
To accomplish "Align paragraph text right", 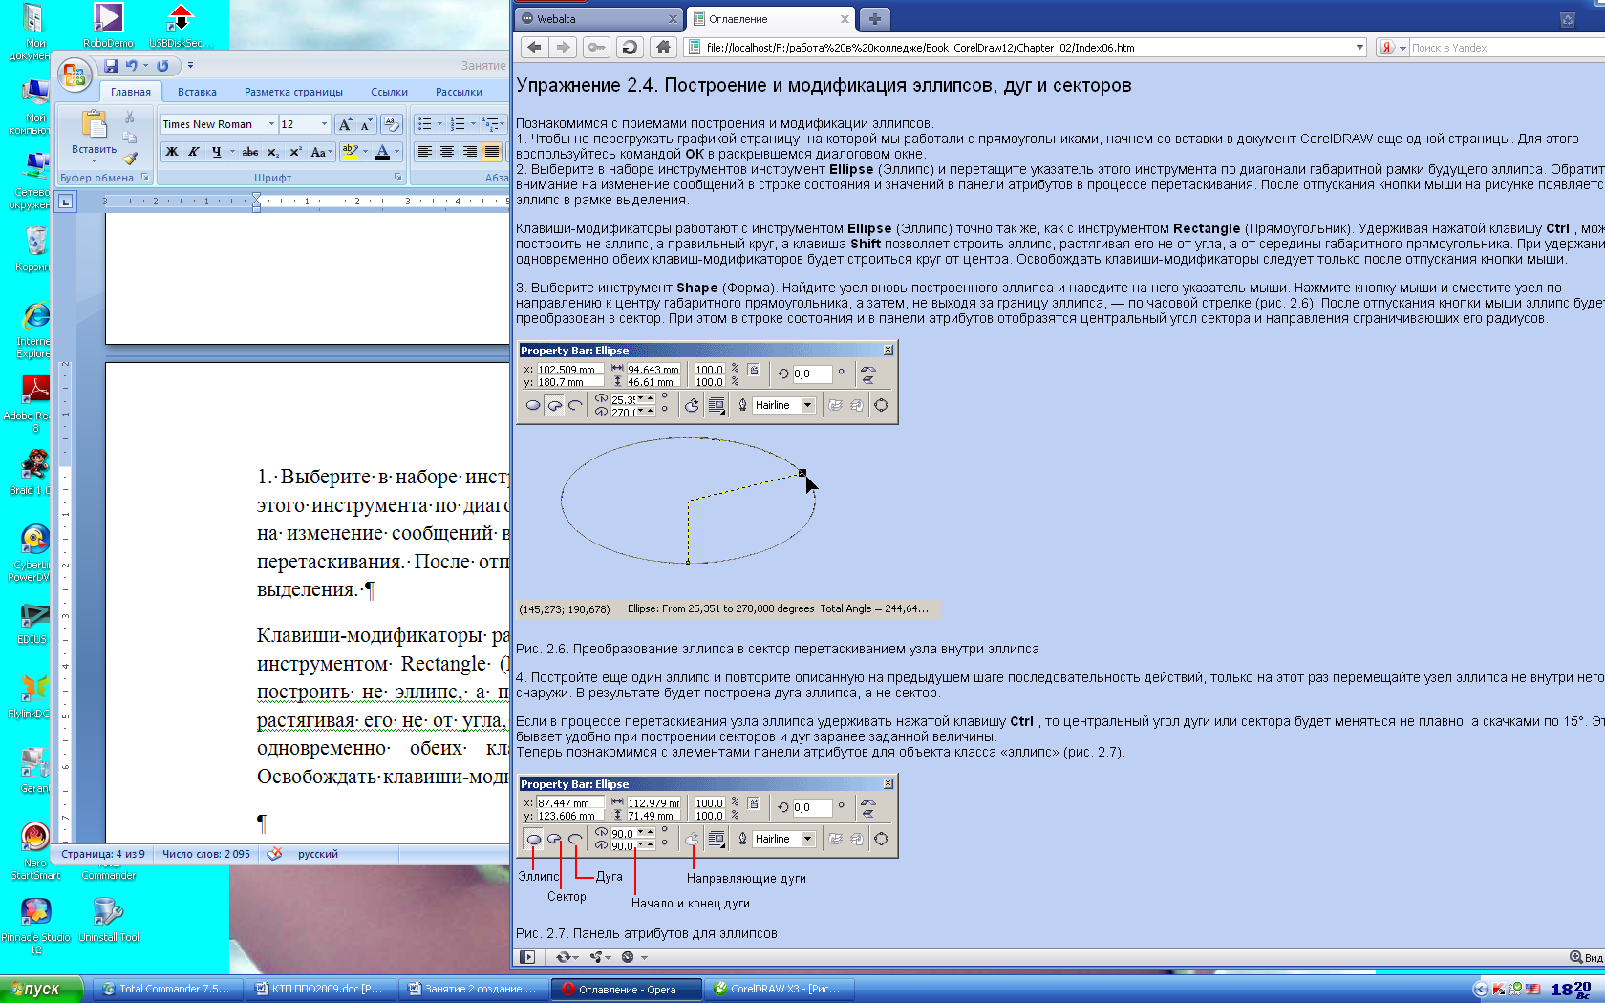I will (470, 152).
